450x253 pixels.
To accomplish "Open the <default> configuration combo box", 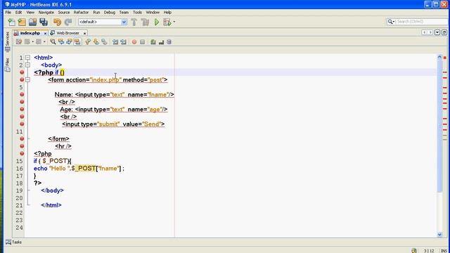I will [103, 22].
